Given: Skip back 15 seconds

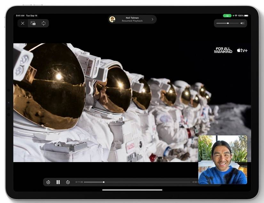Looking at the screenshot, I should point(48,182).
